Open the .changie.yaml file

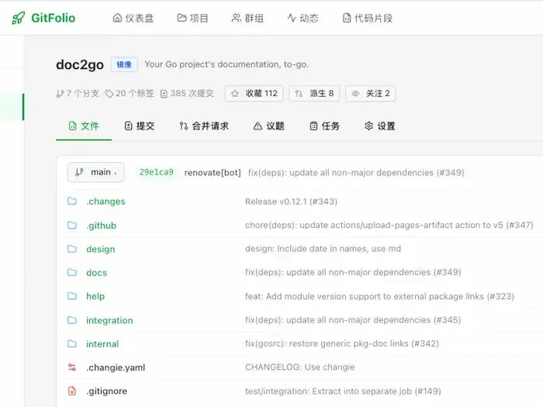tap(116, 367)
